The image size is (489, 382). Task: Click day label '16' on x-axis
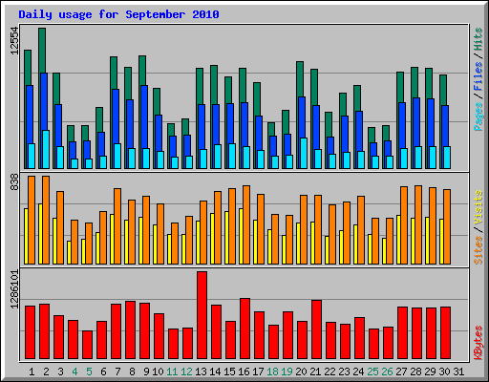[244, 371]
